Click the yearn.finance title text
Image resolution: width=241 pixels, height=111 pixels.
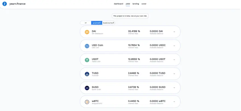click(17, 4)
